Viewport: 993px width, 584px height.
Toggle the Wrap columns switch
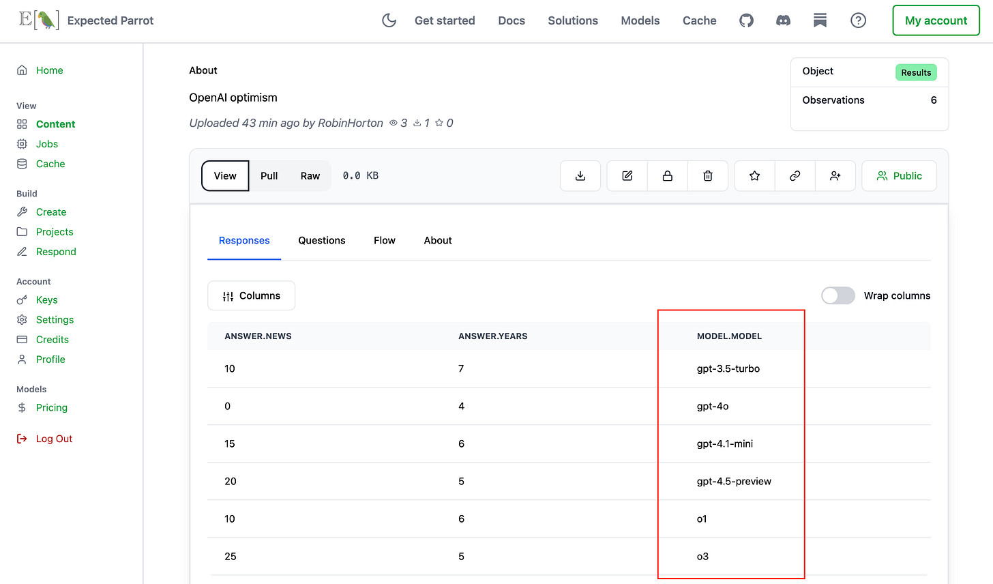(x=838, y=295)
